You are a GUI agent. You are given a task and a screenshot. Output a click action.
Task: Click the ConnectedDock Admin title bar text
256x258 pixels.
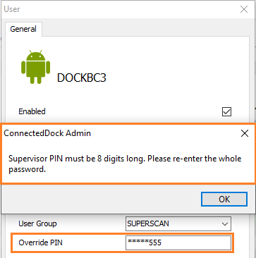pyautogui.click(x=47, y=133)
